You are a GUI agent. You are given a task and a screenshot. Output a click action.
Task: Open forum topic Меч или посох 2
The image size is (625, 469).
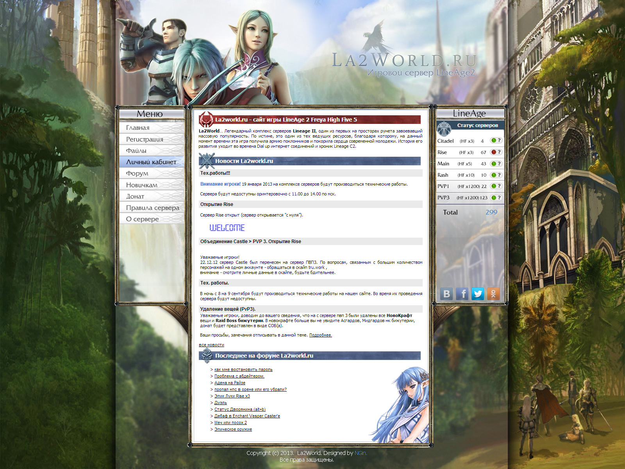[230, 422]
